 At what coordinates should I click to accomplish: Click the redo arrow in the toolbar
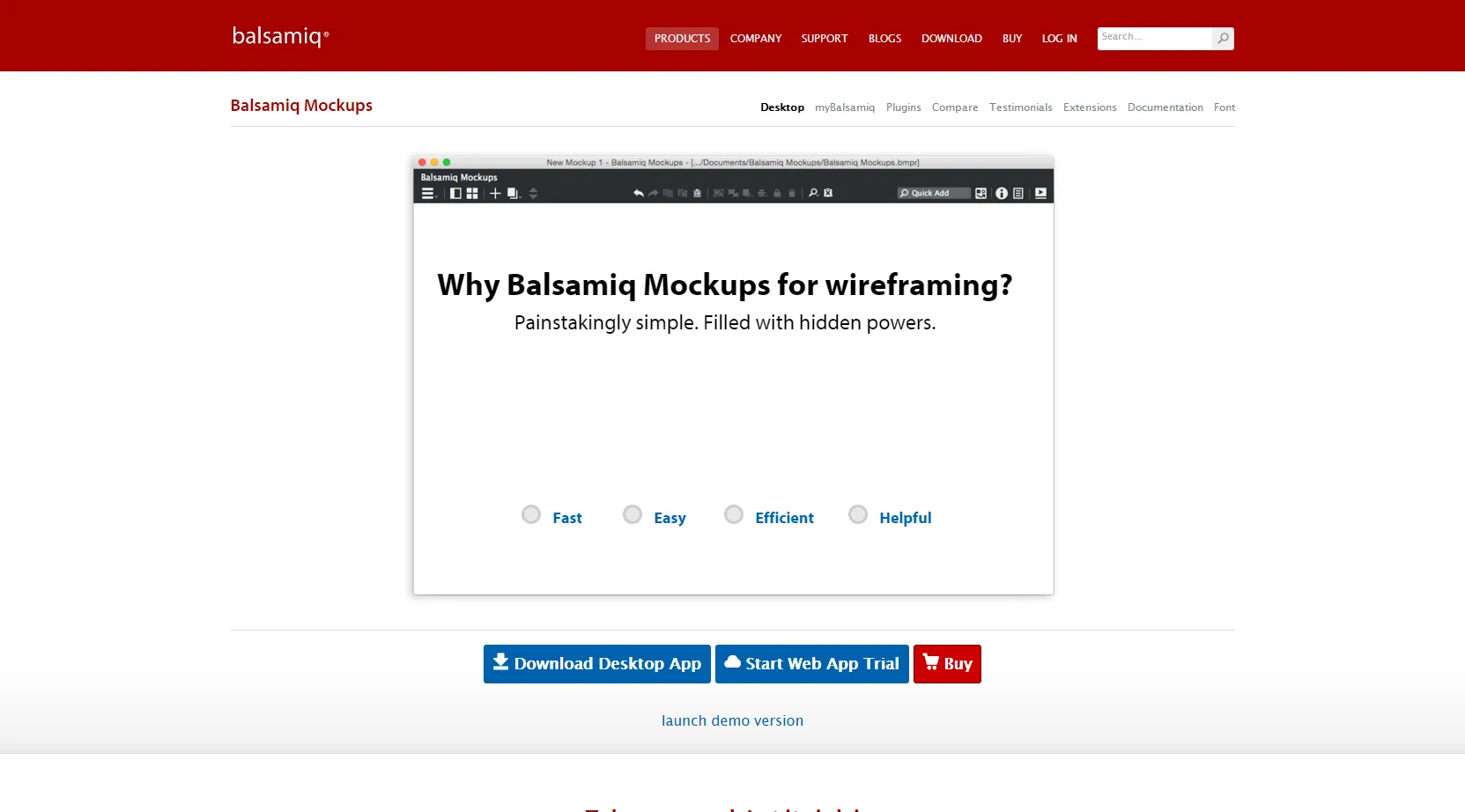654,193
